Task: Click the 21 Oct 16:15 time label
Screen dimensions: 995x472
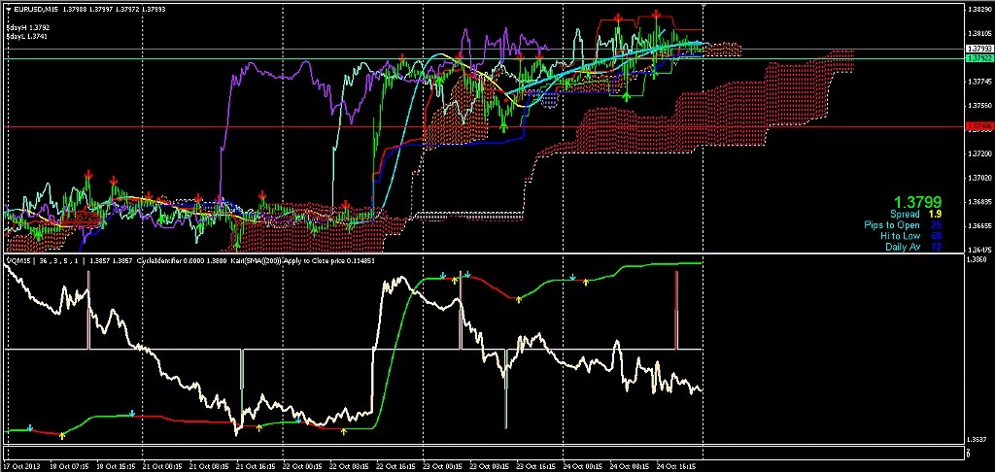Action: click(x=257, y=466)
